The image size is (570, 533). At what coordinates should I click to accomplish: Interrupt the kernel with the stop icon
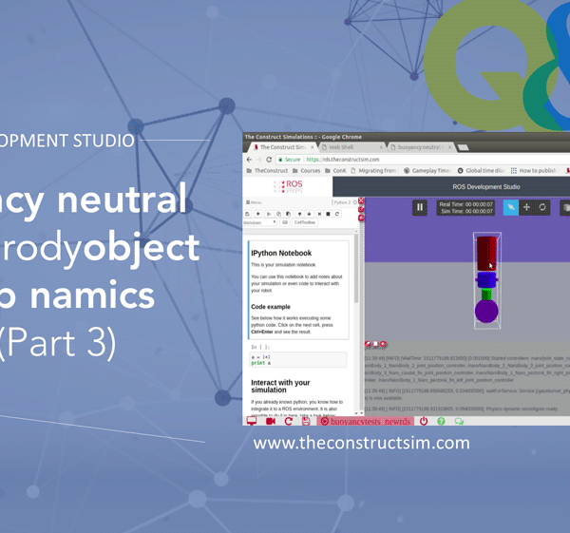pos(328,214)
